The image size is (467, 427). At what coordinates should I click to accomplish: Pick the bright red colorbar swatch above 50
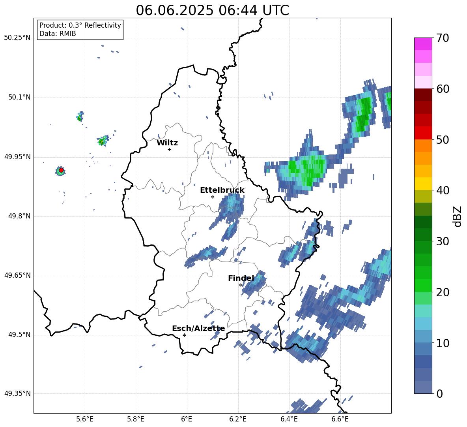pos(423,133)
